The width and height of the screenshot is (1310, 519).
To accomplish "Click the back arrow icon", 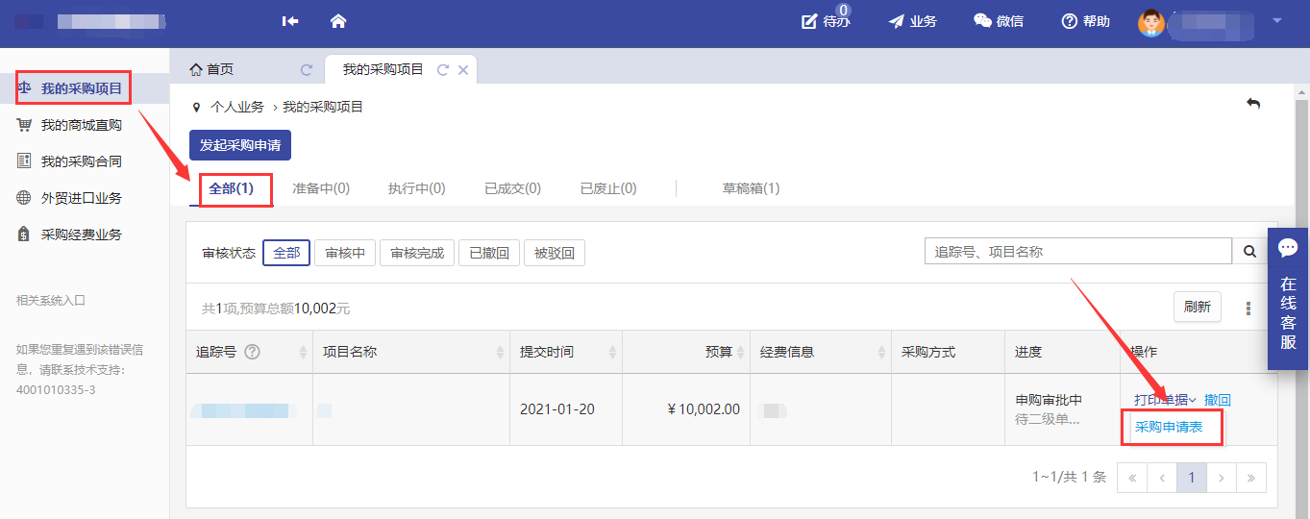I will [x=1253, y=104].
